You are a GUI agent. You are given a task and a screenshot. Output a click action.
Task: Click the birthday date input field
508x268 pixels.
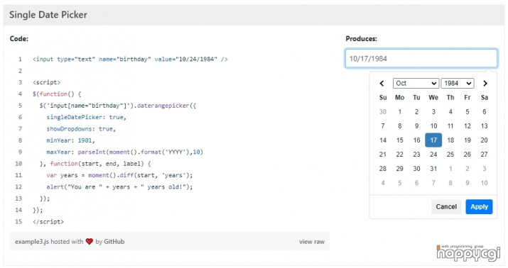point(421,59)
